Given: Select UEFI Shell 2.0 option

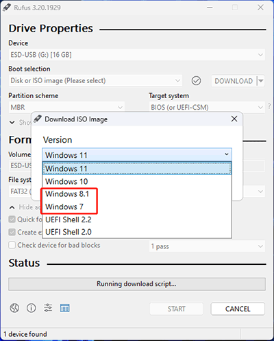Looking at the screenshot, I should (137, 232).
